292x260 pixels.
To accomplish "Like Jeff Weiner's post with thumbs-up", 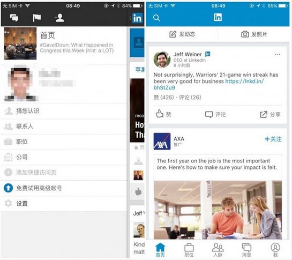I will point(163,114).
